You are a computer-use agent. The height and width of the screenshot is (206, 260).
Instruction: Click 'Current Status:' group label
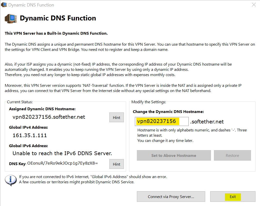tap(20, 102)
